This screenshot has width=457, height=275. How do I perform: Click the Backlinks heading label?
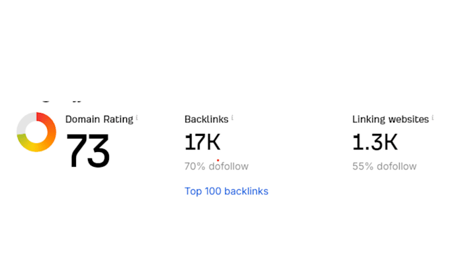coord(206,119)
